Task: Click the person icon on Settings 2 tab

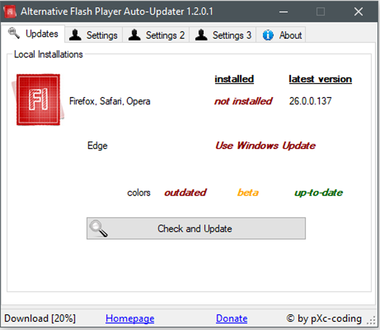Action: point(134,34)
